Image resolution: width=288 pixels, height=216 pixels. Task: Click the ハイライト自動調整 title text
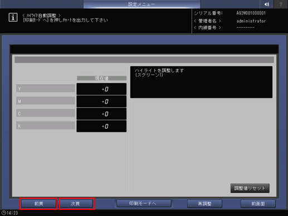41,15
